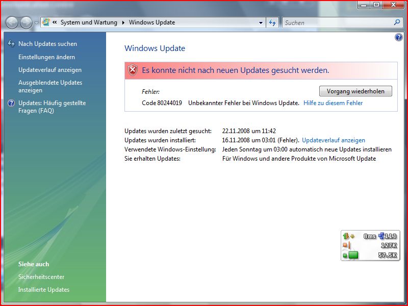The width and height of the screenshot is (408, 306).
Task: Click the magnifier search icon
Action: (x=397, y=22)
